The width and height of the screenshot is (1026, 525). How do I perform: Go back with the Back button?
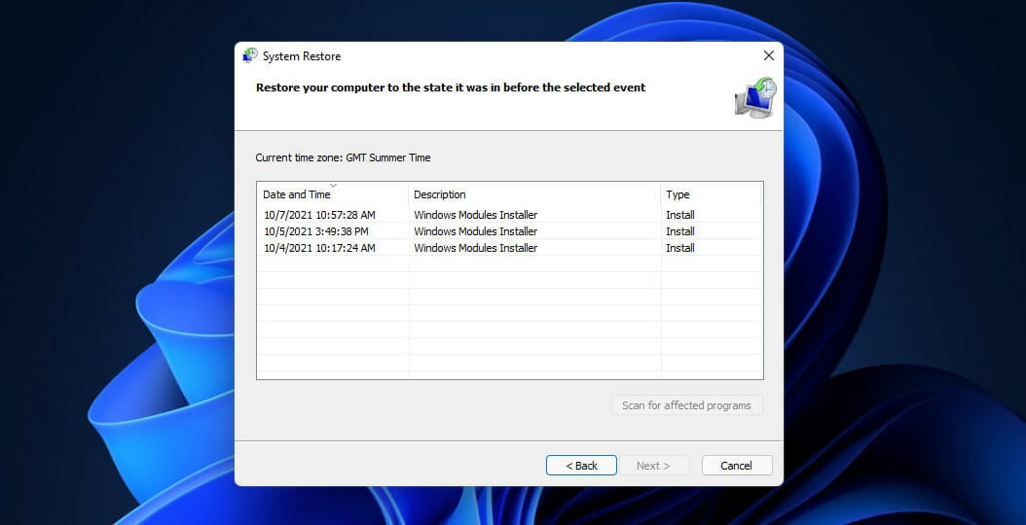click(581, 466)
